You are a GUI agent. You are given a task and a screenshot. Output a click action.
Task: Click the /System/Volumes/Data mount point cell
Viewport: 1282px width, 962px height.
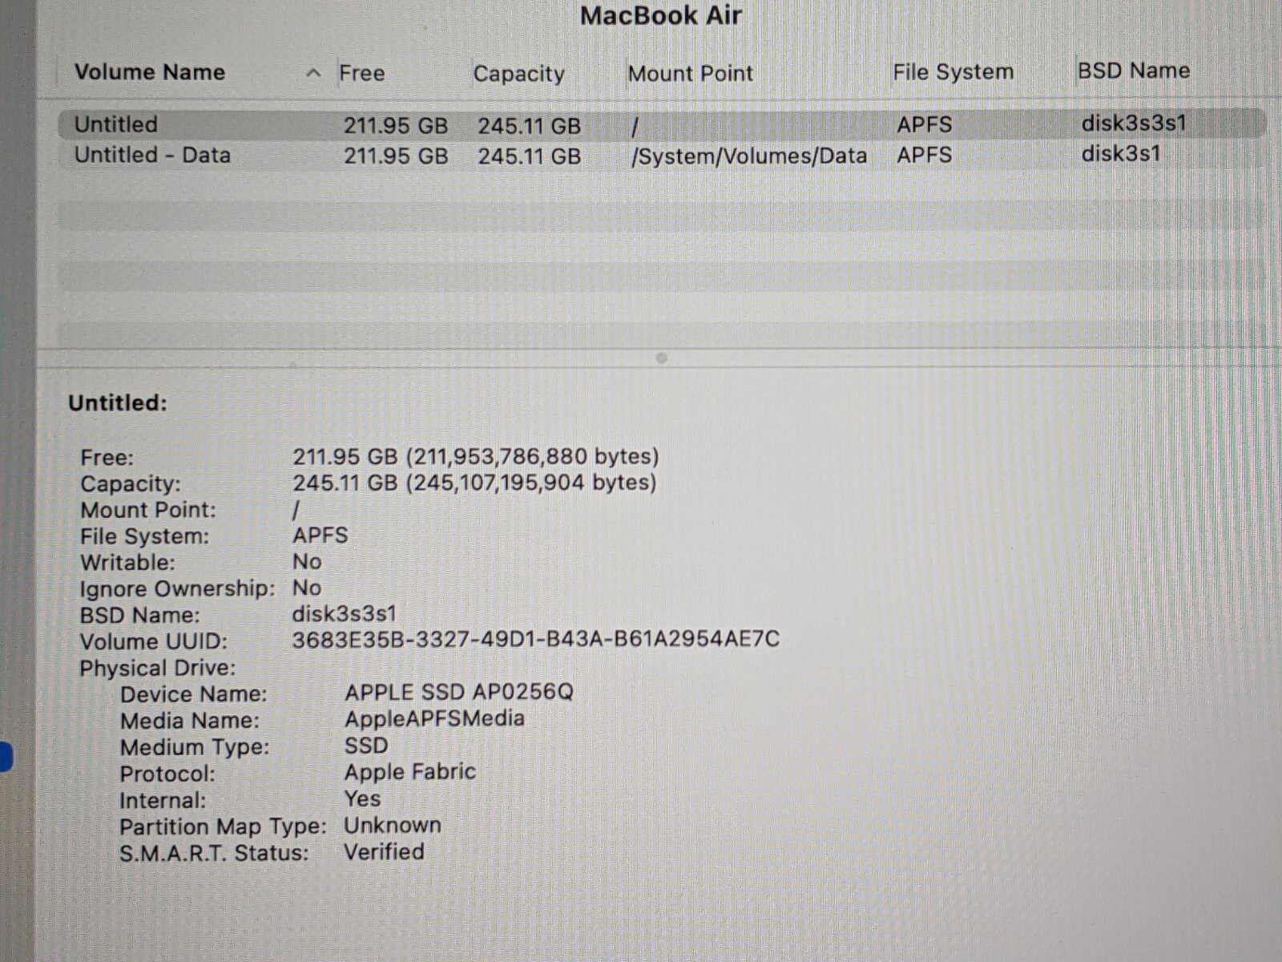(x=748, y=156)
